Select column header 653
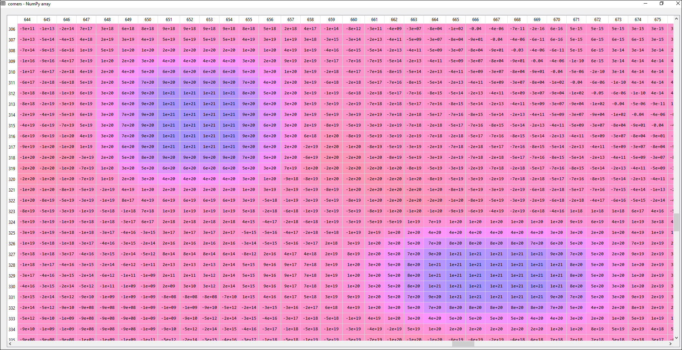682x350 pixels. tap(209, 20)
